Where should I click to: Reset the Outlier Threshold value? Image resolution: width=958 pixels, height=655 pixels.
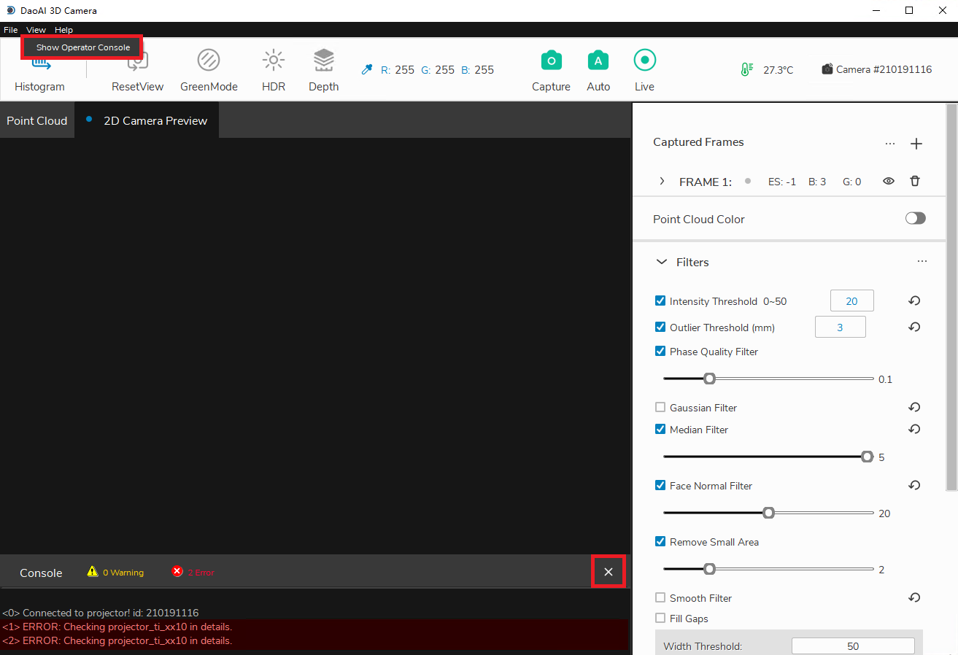coord(913,327)
